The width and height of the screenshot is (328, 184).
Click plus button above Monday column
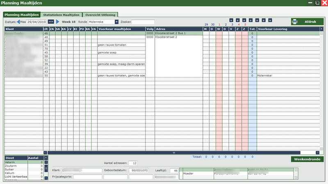click(x=231, y=20)
